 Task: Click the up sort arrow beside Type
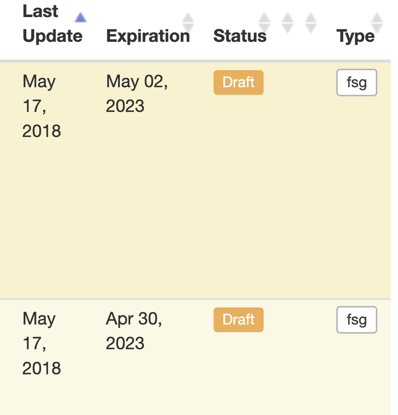click(x=377, y=18)
